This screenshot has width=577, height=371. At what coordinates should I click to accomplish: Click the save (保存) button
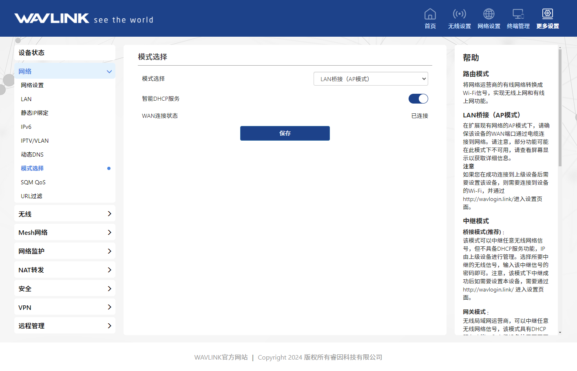click(x=285, y=133)
